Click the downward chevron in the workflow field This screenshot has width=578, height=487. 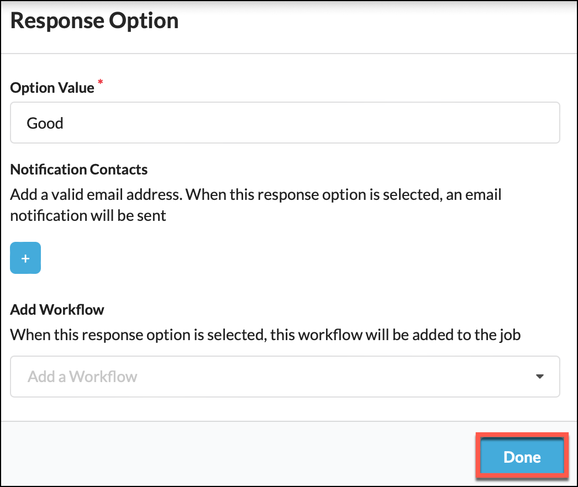click(x=540, y=376)
